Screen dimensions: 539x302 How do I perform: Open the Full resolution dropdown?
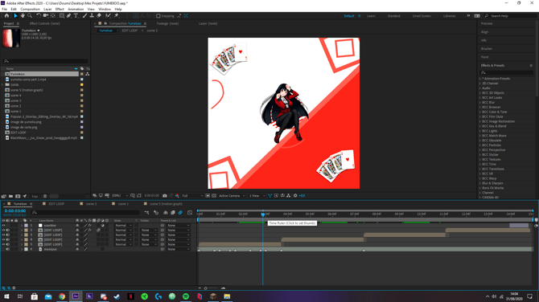(x=192, y=196)
